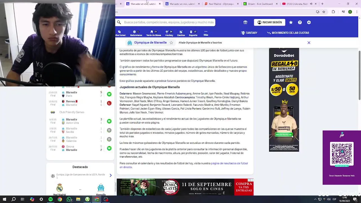Open the Chrome profile avatar
The image size is (361, 203).
tap(350, 12)
